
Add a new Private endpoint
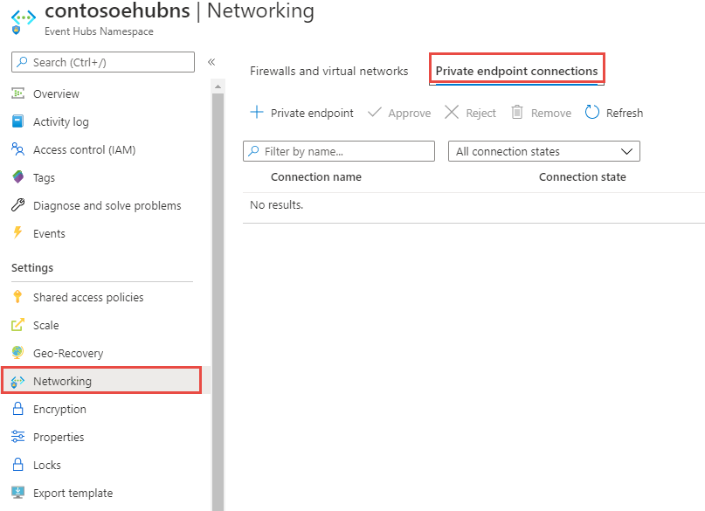pyautogui.click(x=301, y=113)
